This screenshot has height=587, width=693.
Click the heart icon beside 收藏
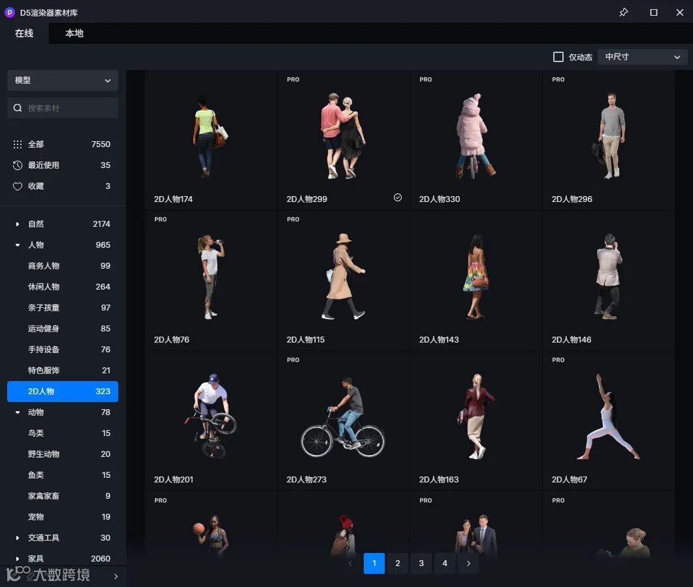[18, 186]
